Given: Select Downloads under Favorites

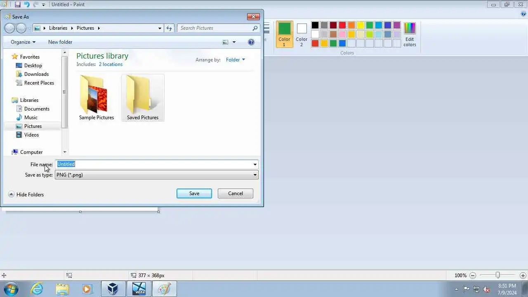Looking at the screenshot, I should (x=36, y=74).
